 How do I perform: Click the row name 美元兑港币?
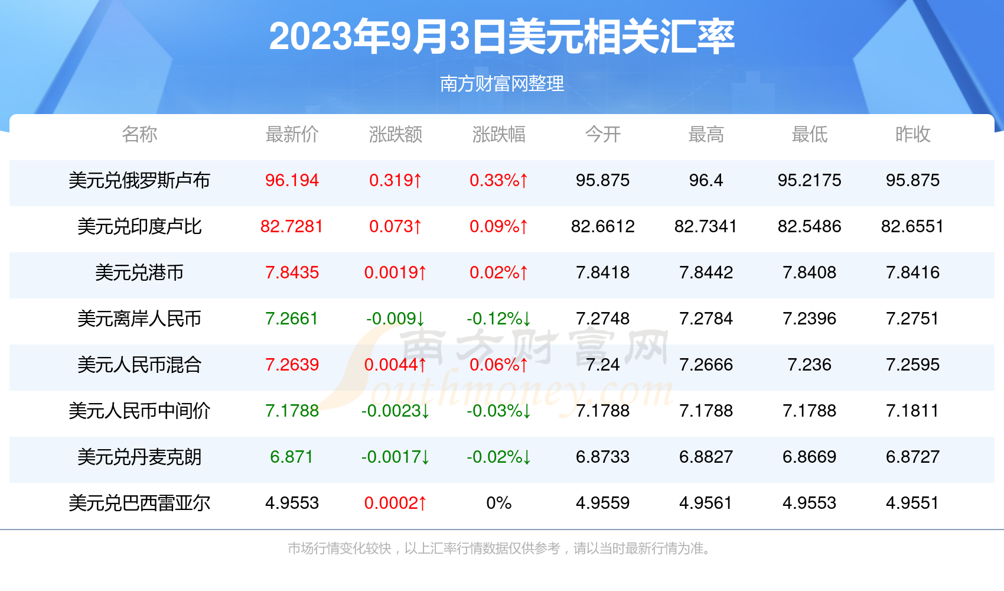click(139, 272)
